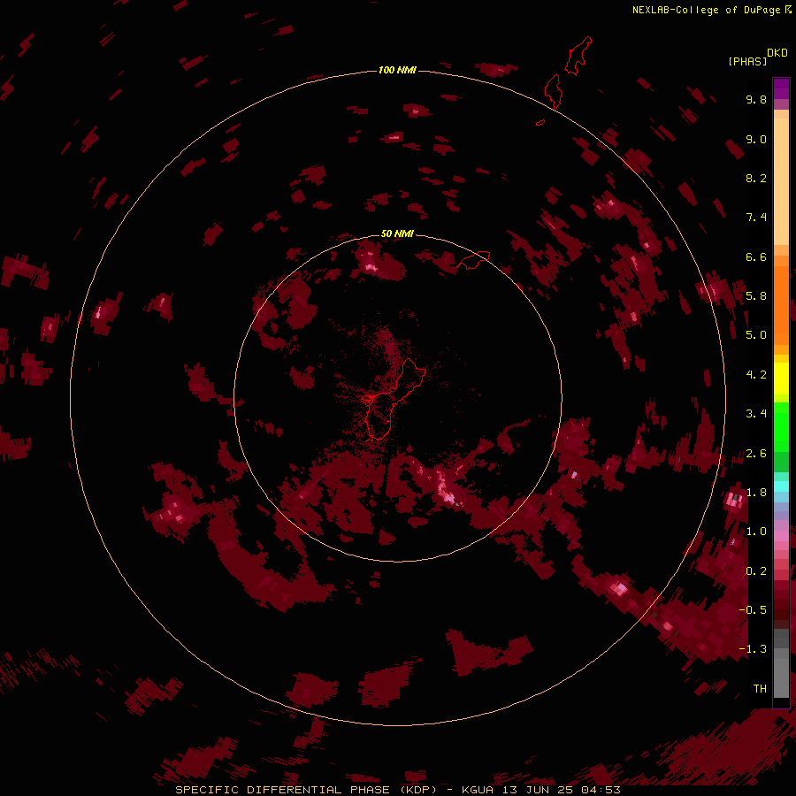796x796 pixels.
Task: Click the small island outline on the 50 NMI ring
Action: [473, 259]
